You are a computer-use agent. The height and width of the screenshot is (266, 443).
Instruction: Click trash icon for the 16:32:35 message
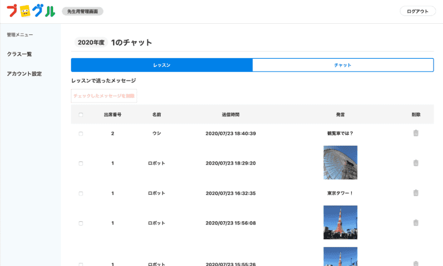coord(416,193)
